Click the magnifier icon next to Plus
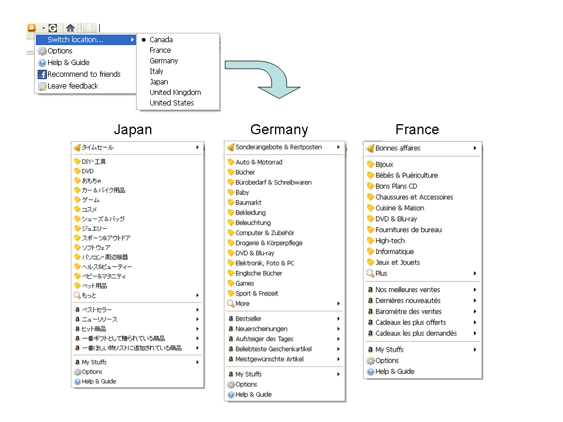This screenshot has height=422, width=563. pyautogui.click(x=370, y=273)
